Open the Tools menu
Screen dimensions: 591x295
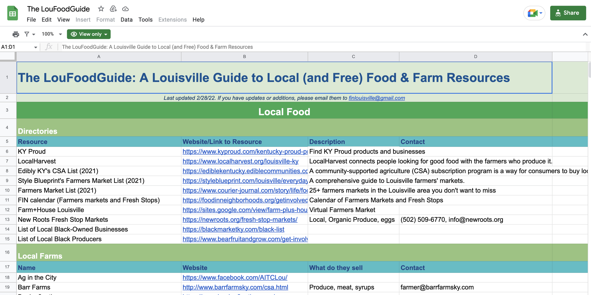point(145,20)
